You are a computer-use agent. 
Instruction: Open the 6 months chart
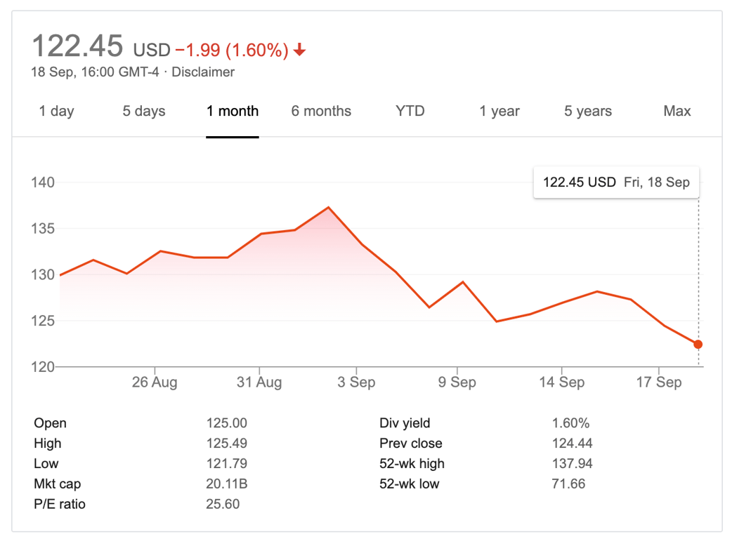coord(321,111)
